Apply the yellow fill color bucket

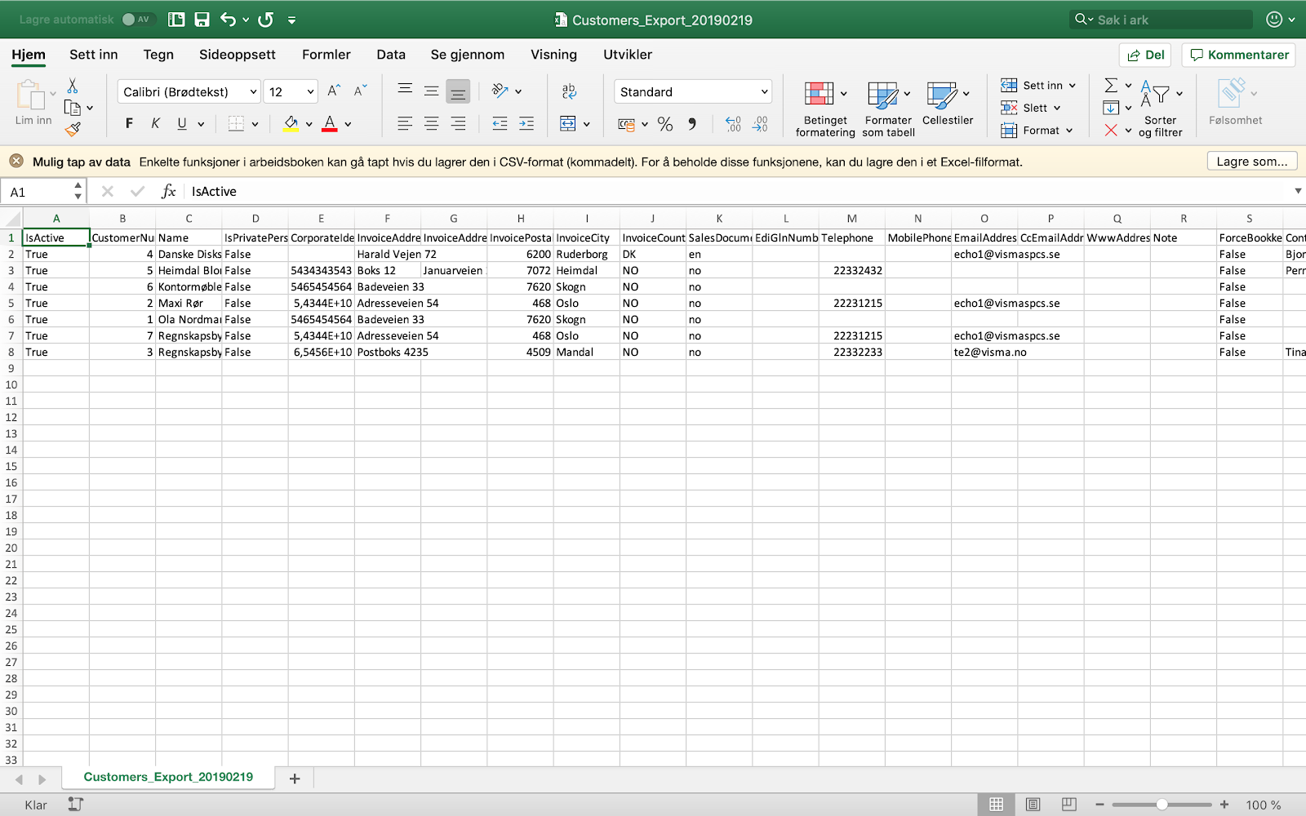coord(291,123)
